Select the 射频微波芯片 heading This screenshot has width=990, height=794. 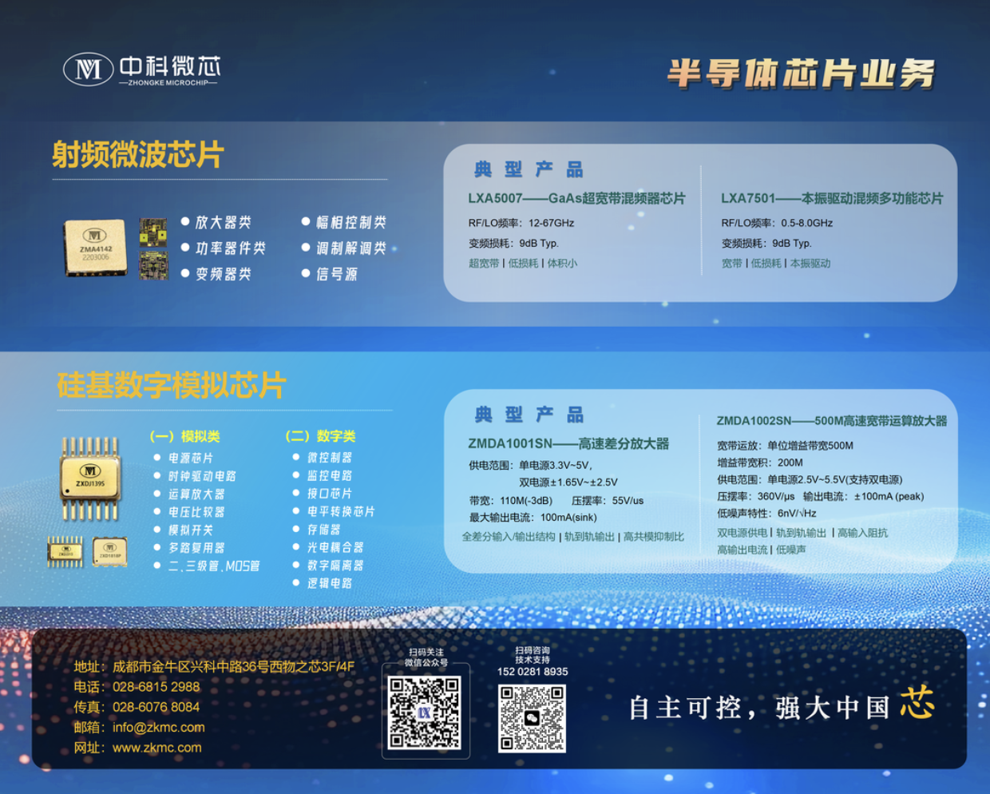pos(138,154)
